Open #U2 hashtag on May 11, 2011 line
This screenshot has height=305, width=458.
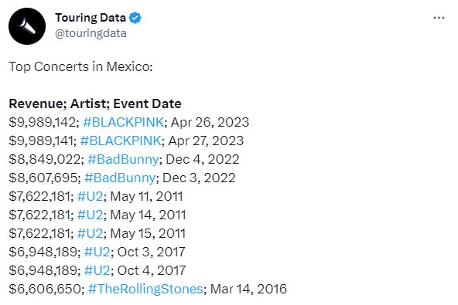(x=90, y=196)
